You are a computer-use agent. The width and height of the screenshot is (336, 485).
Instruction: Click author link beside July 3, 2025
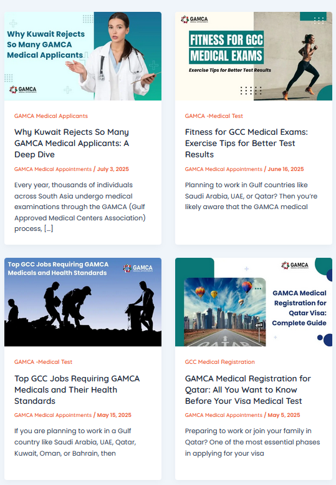point(53,169)
